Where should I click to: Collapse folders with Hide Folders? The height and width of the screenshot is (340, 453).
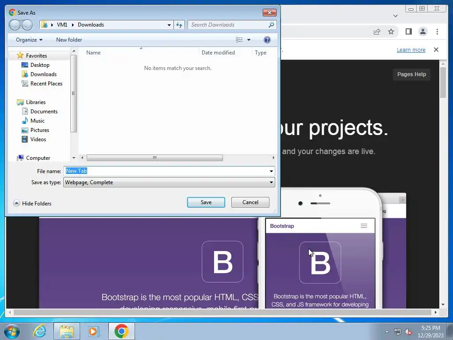(32, 203)
